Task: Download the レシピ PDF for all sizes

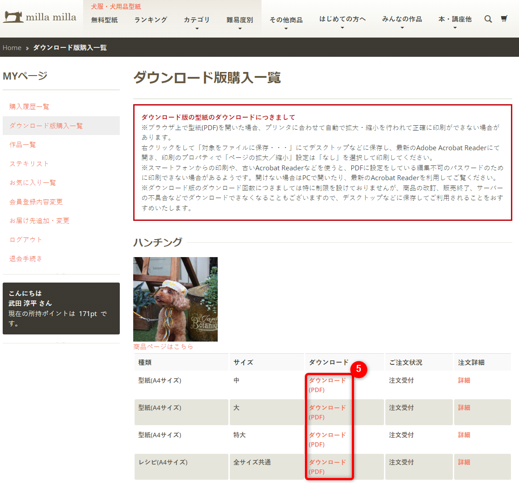Action: coord(327,466)
